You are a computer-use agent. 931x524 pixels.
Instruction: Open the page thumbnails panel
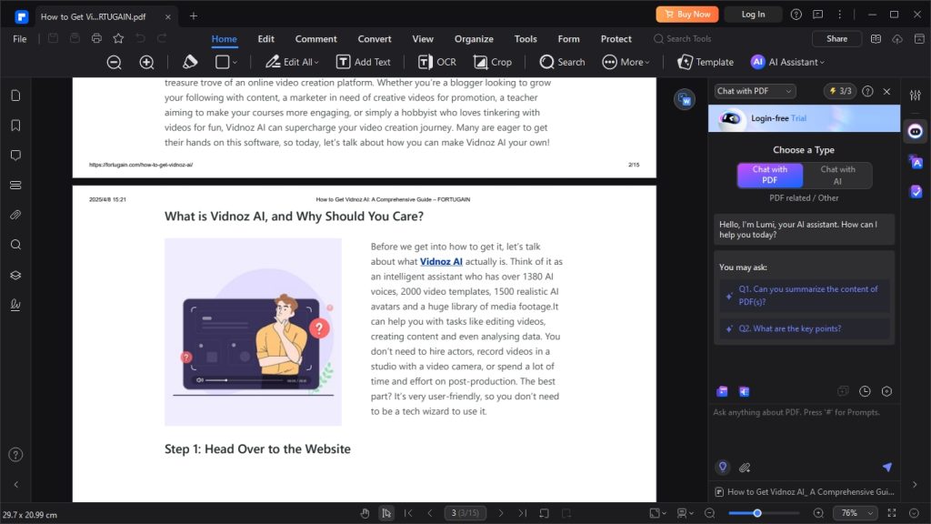pos(15,96)
